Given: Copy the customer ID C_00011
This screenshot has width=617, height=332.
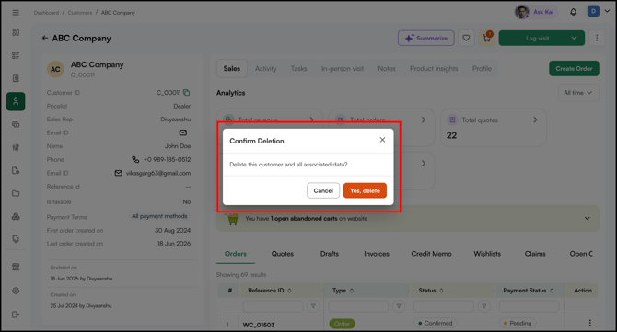Looking at the screenshot, I should pos(187,93).
